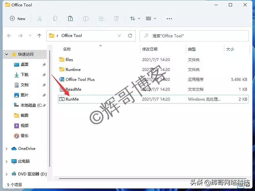
Task: Click the Share icon in the toolbar
Action: [x=101, y=19]
